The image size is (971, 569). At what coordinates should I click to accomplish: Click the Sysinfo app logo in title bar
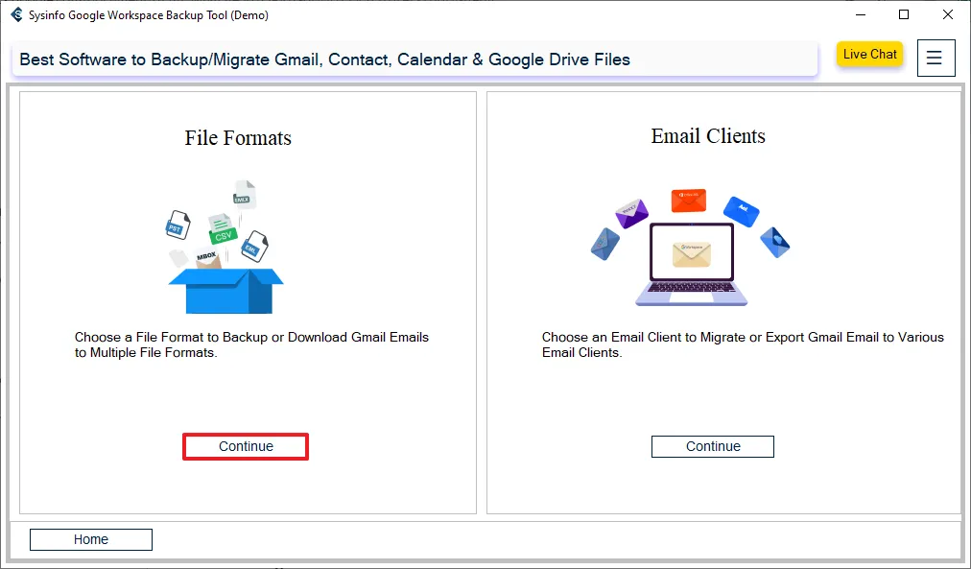[x=16, y=14]
